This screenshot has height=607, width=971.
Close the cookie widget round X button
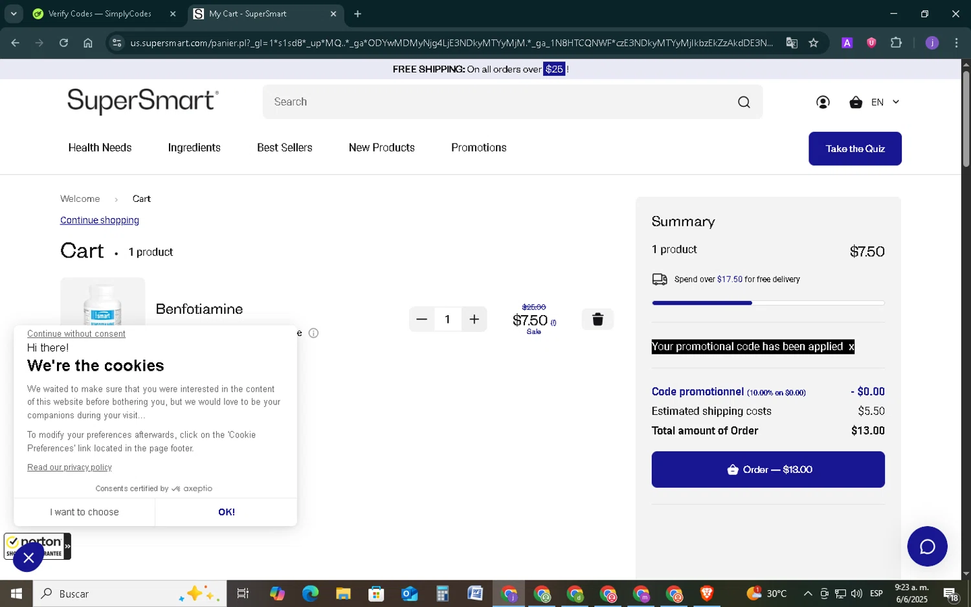(x=28, y=558)
